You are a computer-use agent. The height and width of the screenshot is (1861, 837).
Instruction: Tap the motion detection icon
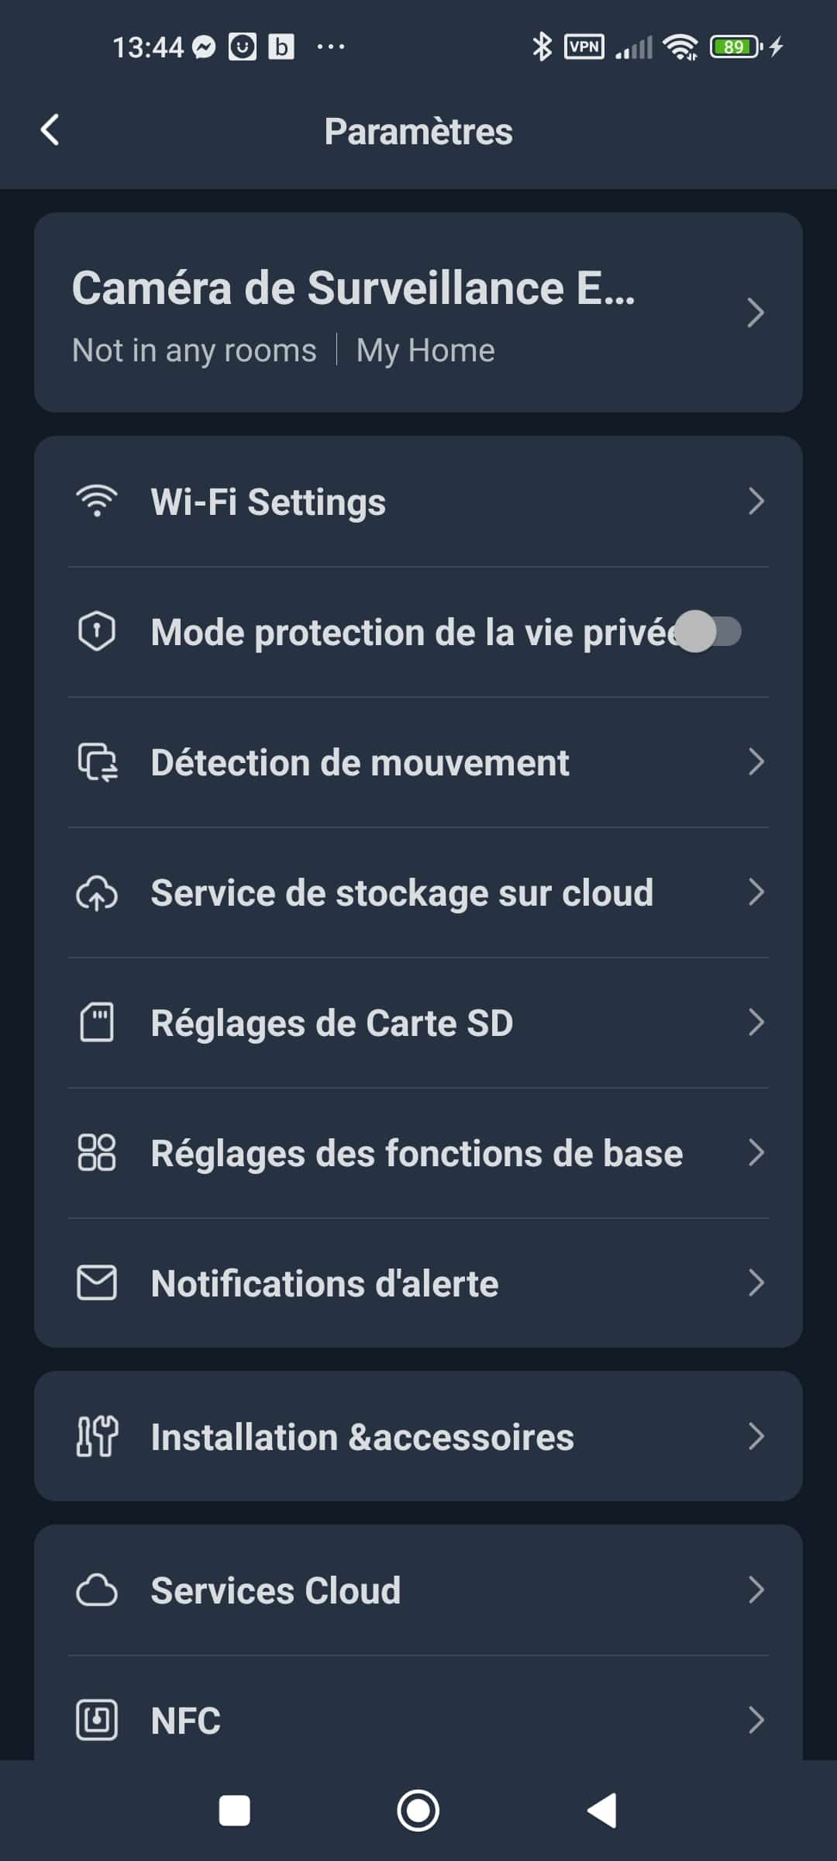(97, 762)
